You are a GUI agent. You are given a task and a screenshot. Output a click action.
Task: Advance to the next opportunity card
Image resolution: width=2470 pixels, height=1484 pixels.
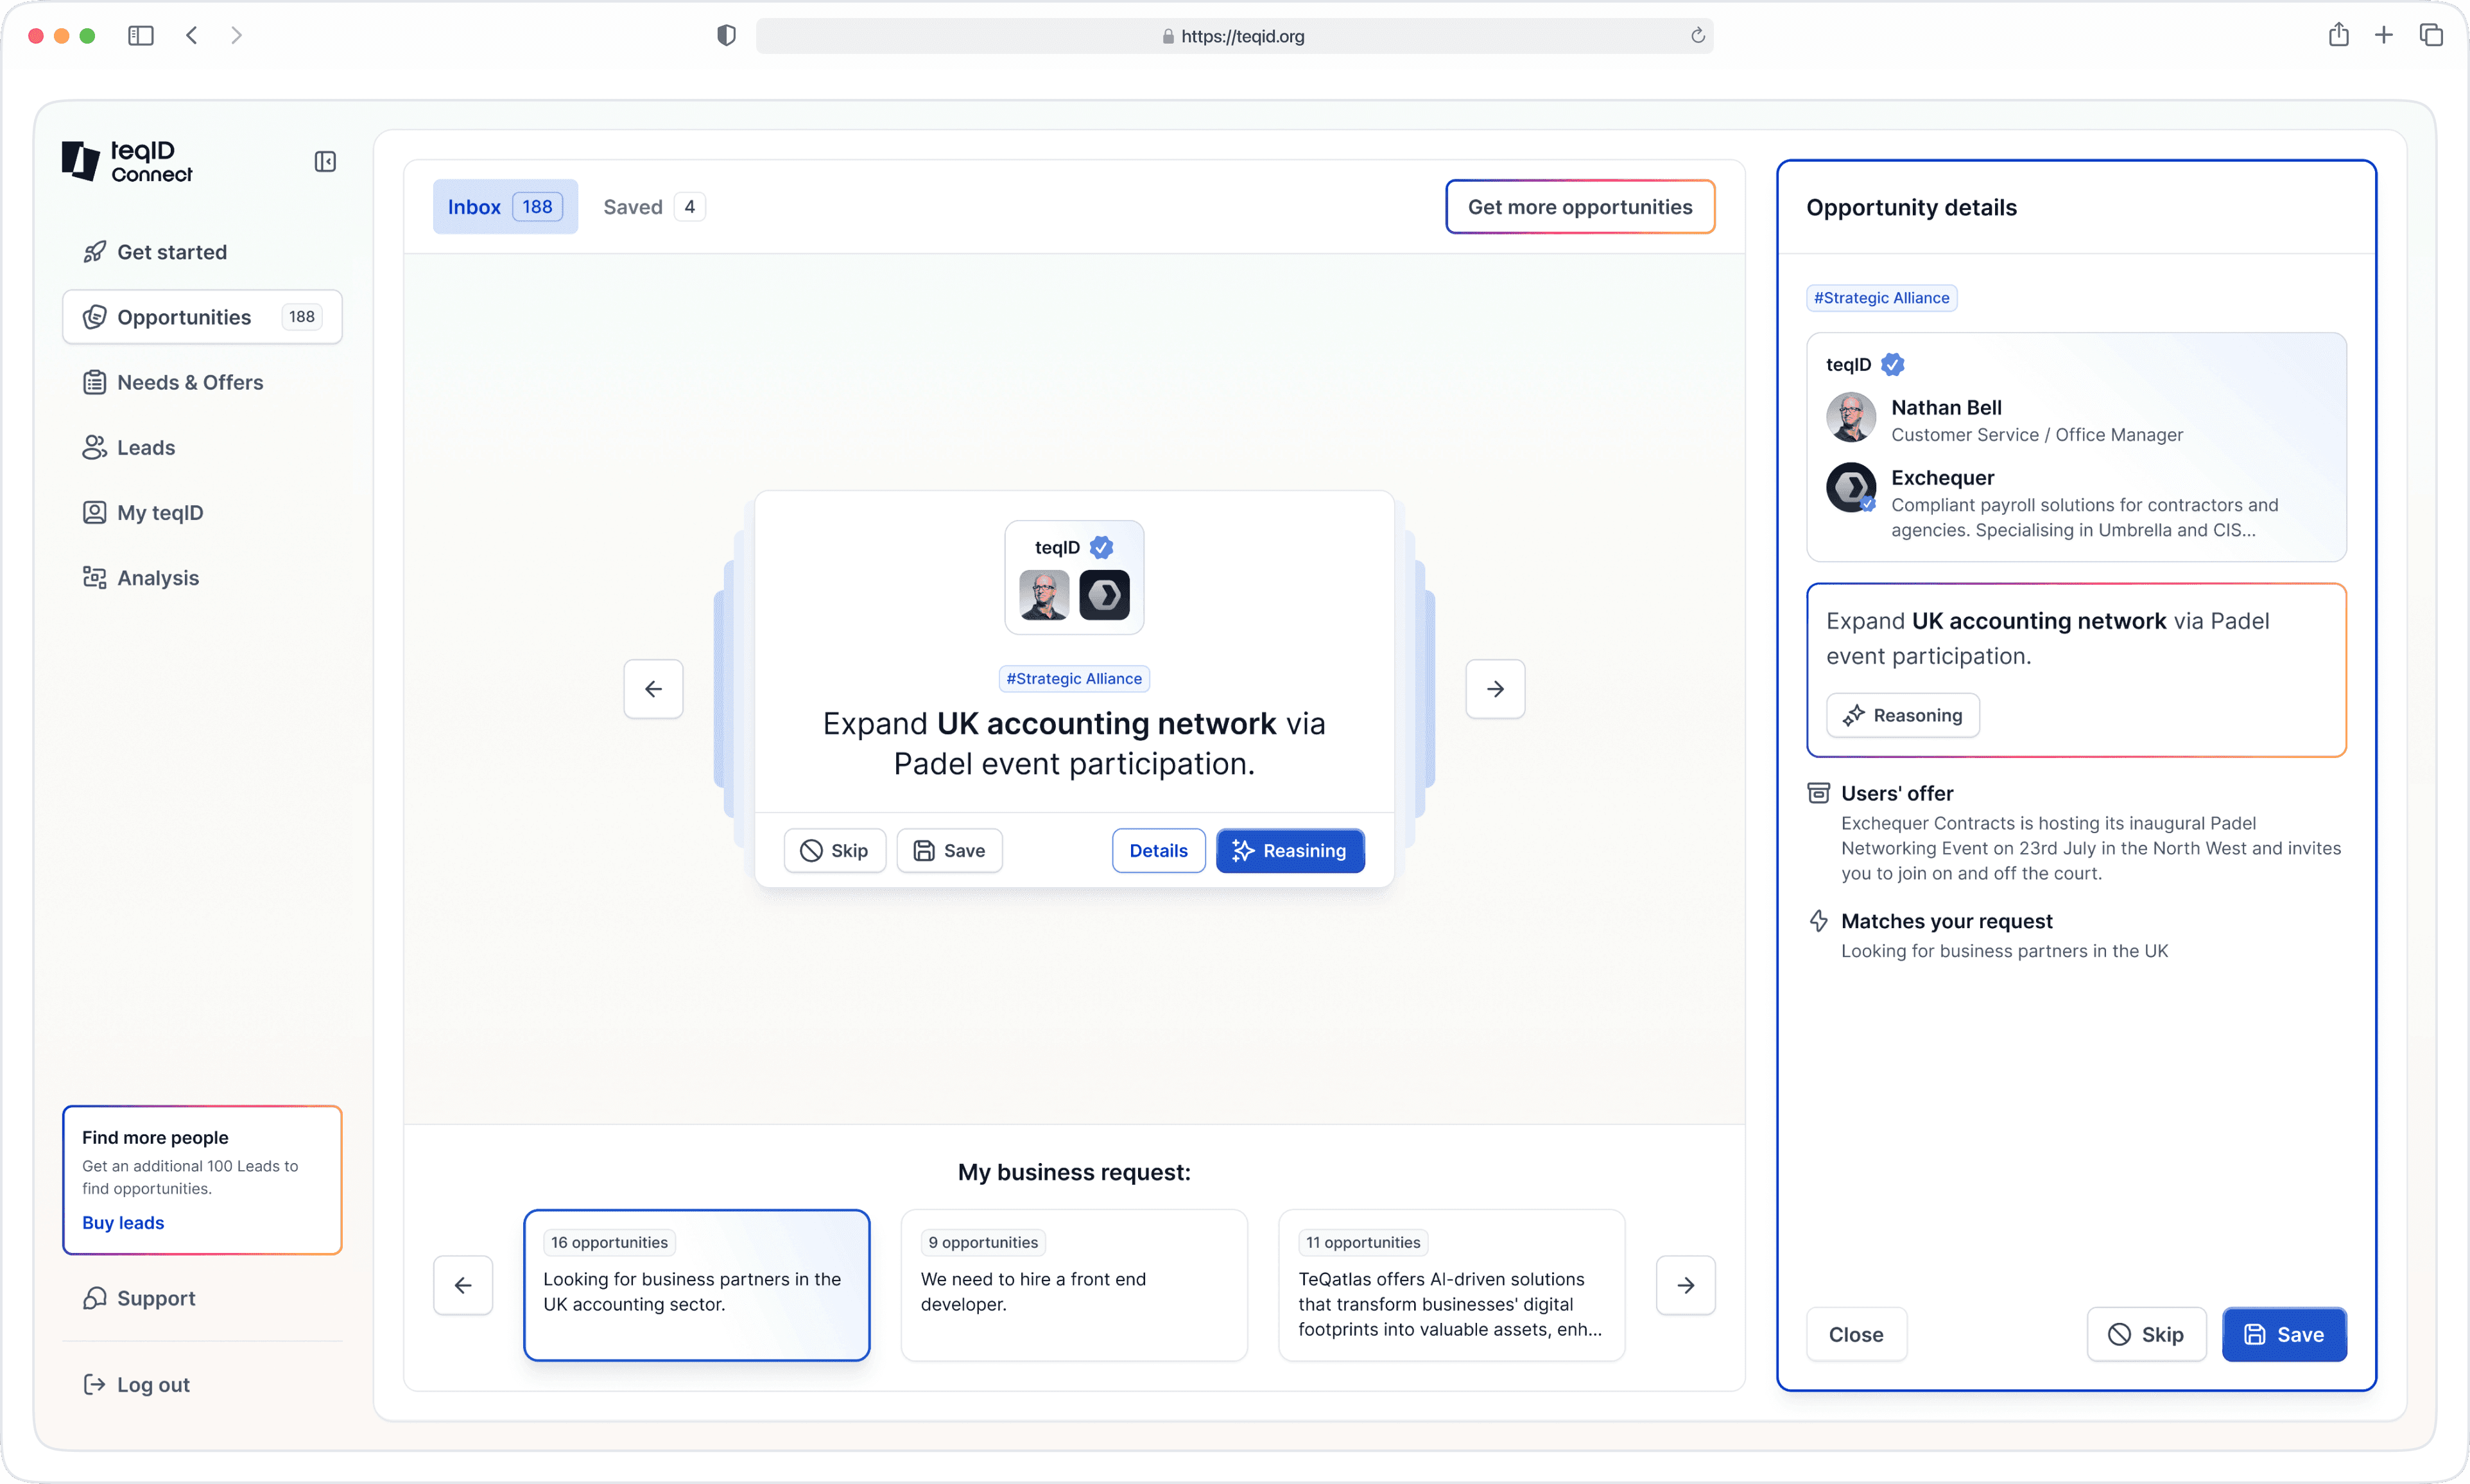point(1494,689)
